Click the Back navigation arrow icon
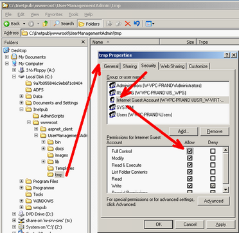 point(6,24)
